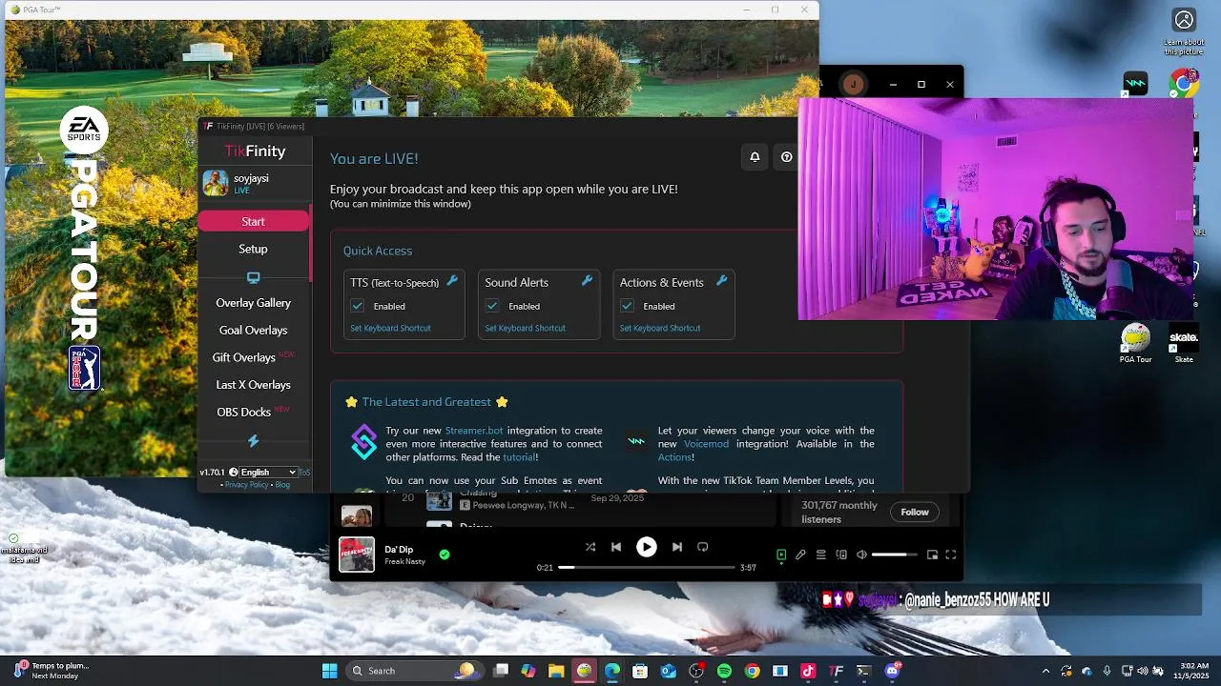Click soyjaysi profile avatar in TikFinity

[x=216, y=182]
